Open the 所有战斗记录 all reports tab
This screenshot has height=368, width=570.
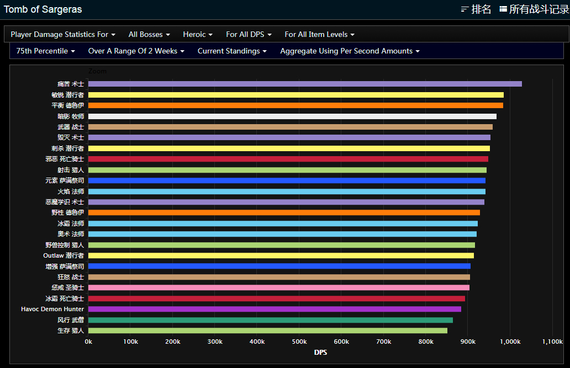tap(539, 9)
